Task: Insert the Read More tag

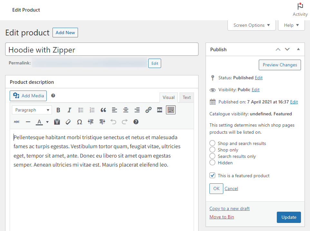Action: coord(160,110)
